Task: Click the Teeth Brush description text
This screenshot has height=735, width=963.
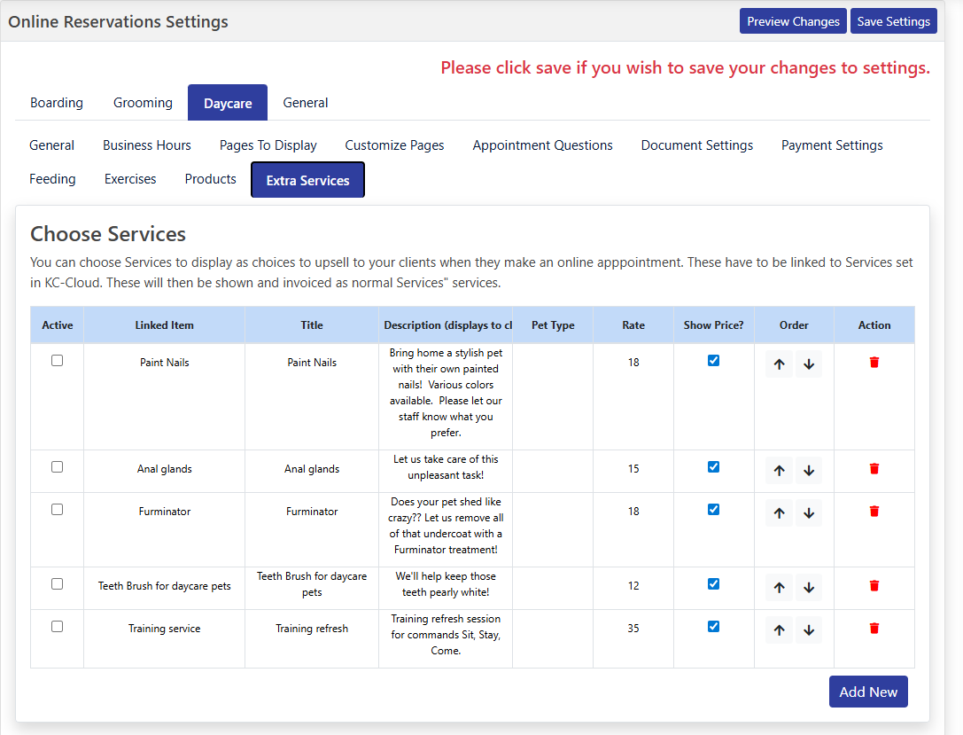Action: (446, 584)
